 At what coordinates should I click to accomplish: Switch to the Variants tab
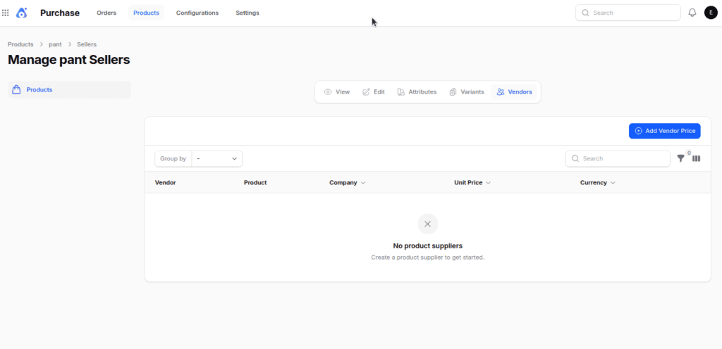[x=467, y=92]
